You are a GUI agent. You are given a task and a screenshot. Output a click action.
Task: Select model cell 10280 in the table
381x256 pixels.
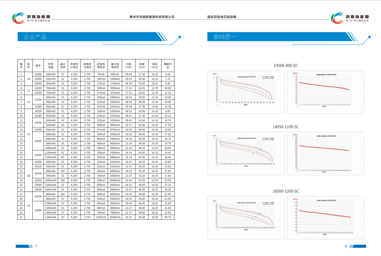coord(38,74)
